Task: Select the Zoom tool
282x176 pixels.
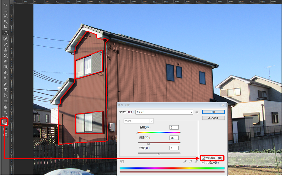Action: (5, 113)
